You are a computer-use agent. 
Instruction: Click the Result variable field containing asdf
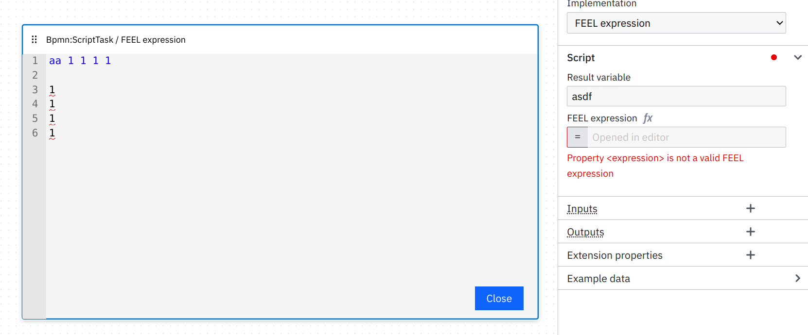tap(676, 96)
